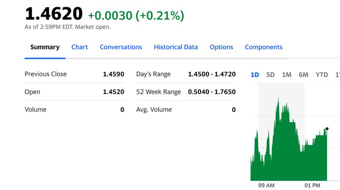Choose the 1M chart range
This screenshot has height=190, width=340.
[286, 75]
